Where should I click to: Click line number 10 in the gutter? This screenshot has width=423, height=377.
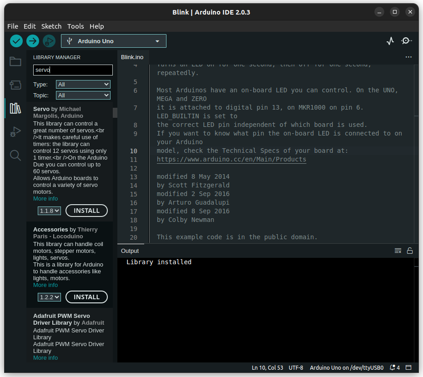pyautogui.click(x=134, y=151)
